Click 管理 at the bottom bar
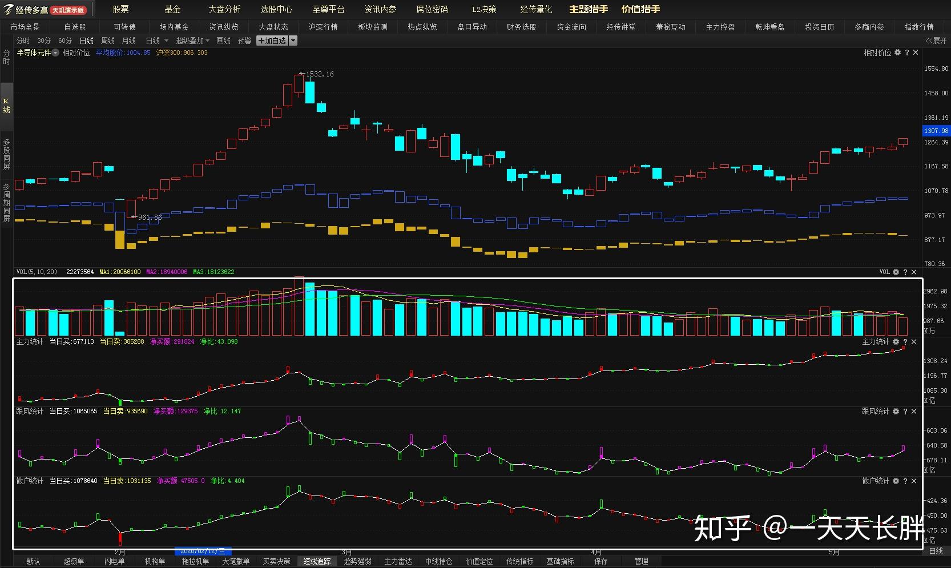The height and width of the screenshot is (568, 951). [641, 561]
